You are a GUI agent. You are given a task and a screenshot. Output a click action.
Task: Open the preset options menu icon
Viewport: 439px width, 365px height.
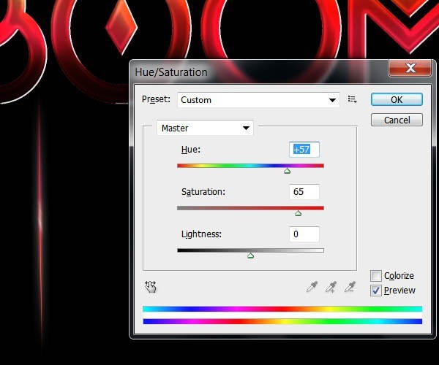[352, 99]
